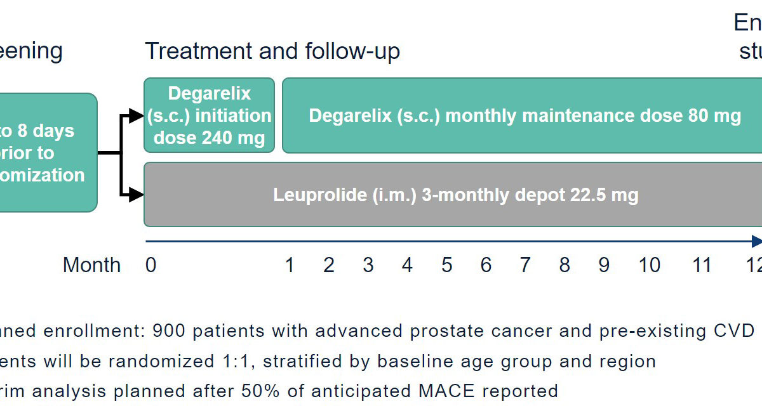
Task: Click the lower black arrow pointing to Leuprolide
Action: [x=136, y=194]
